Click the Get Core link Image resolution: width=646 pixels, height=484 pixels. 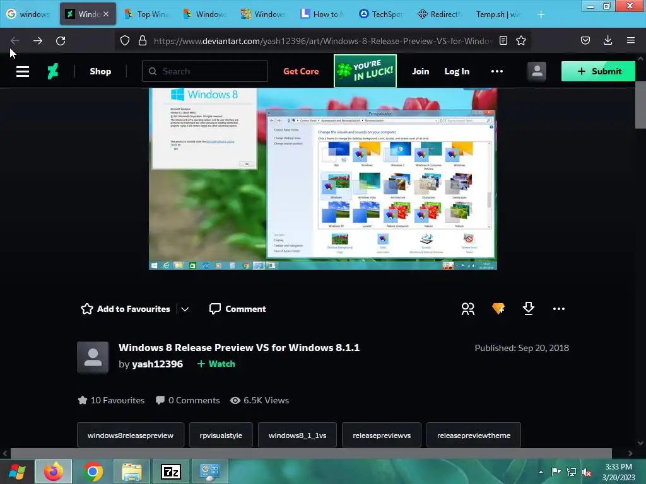click(301, 71)
